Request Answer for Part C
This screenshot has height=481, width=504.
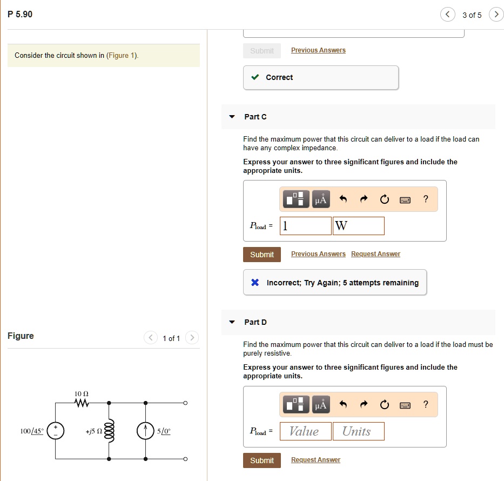[x=375, y=254]
